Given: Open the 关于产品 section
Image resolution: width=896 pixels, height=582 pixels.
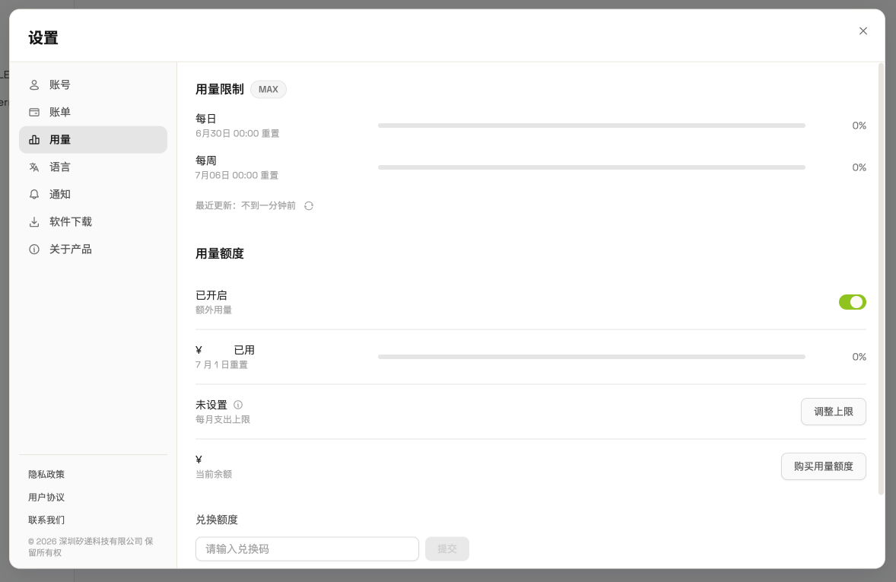Looking at the screenshot, I should (x=93, y=250).
